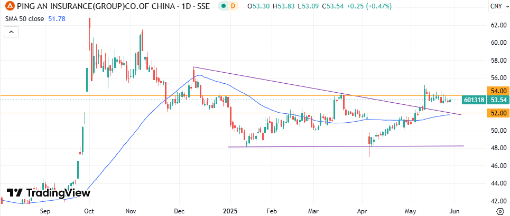Click the Sep label on time axis
This screenshot has width=510, height=216.
click(45, 211)
